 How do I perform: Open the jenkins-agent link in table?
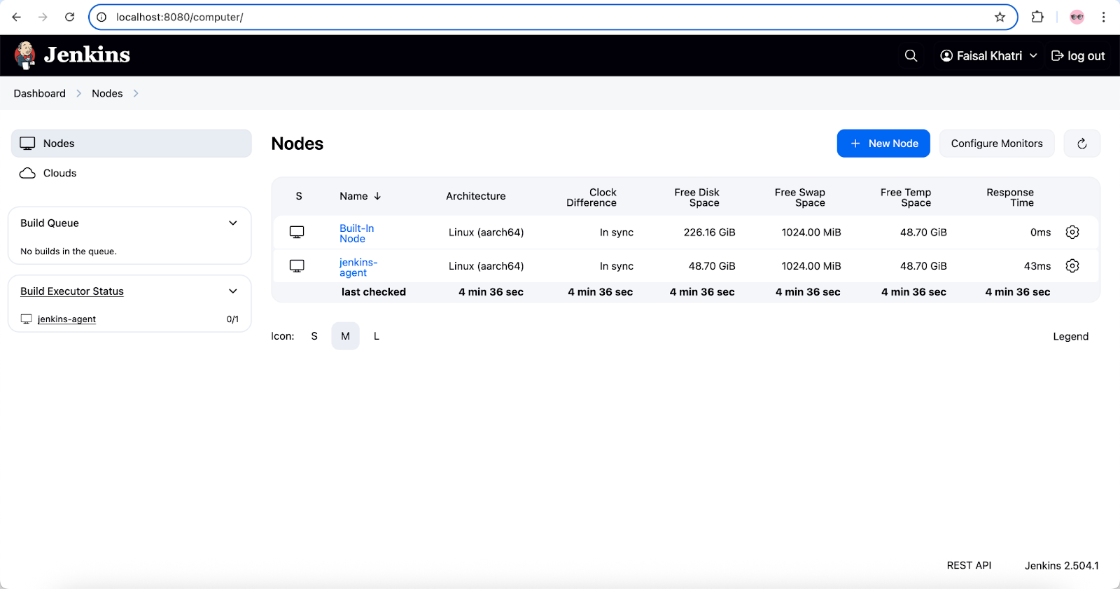click(358, 268)
